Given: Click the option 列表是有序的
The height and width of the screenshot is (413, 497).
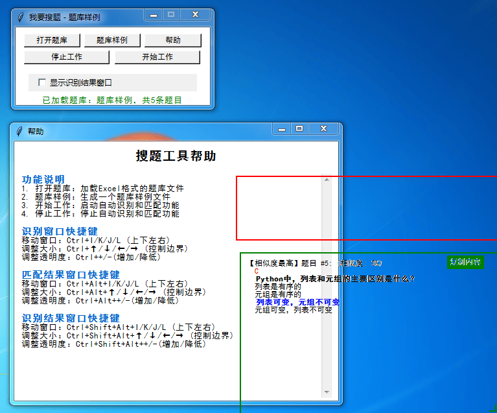Looking at the screenshot, I should (278, 287).
